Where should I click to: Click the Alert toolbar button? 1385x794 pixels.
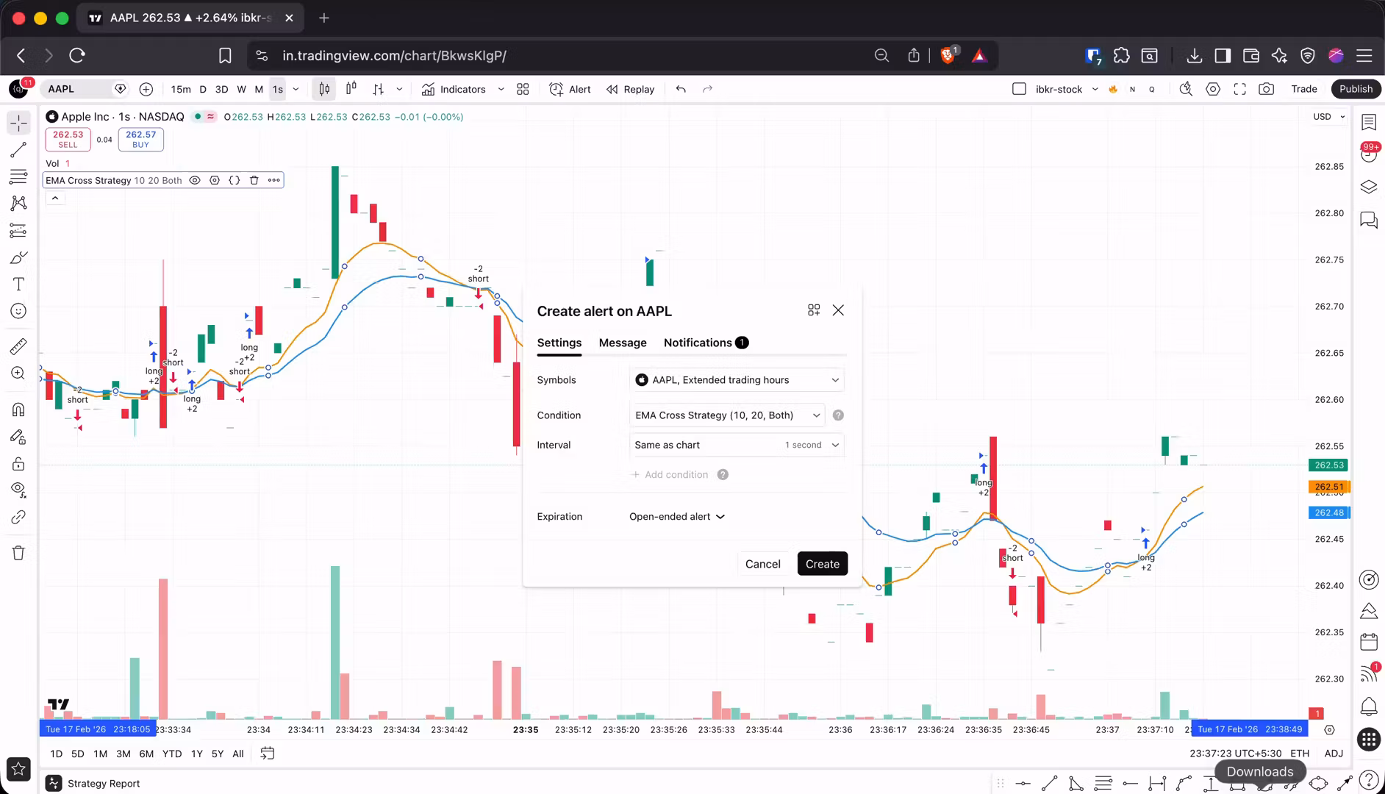click(570, 89)
